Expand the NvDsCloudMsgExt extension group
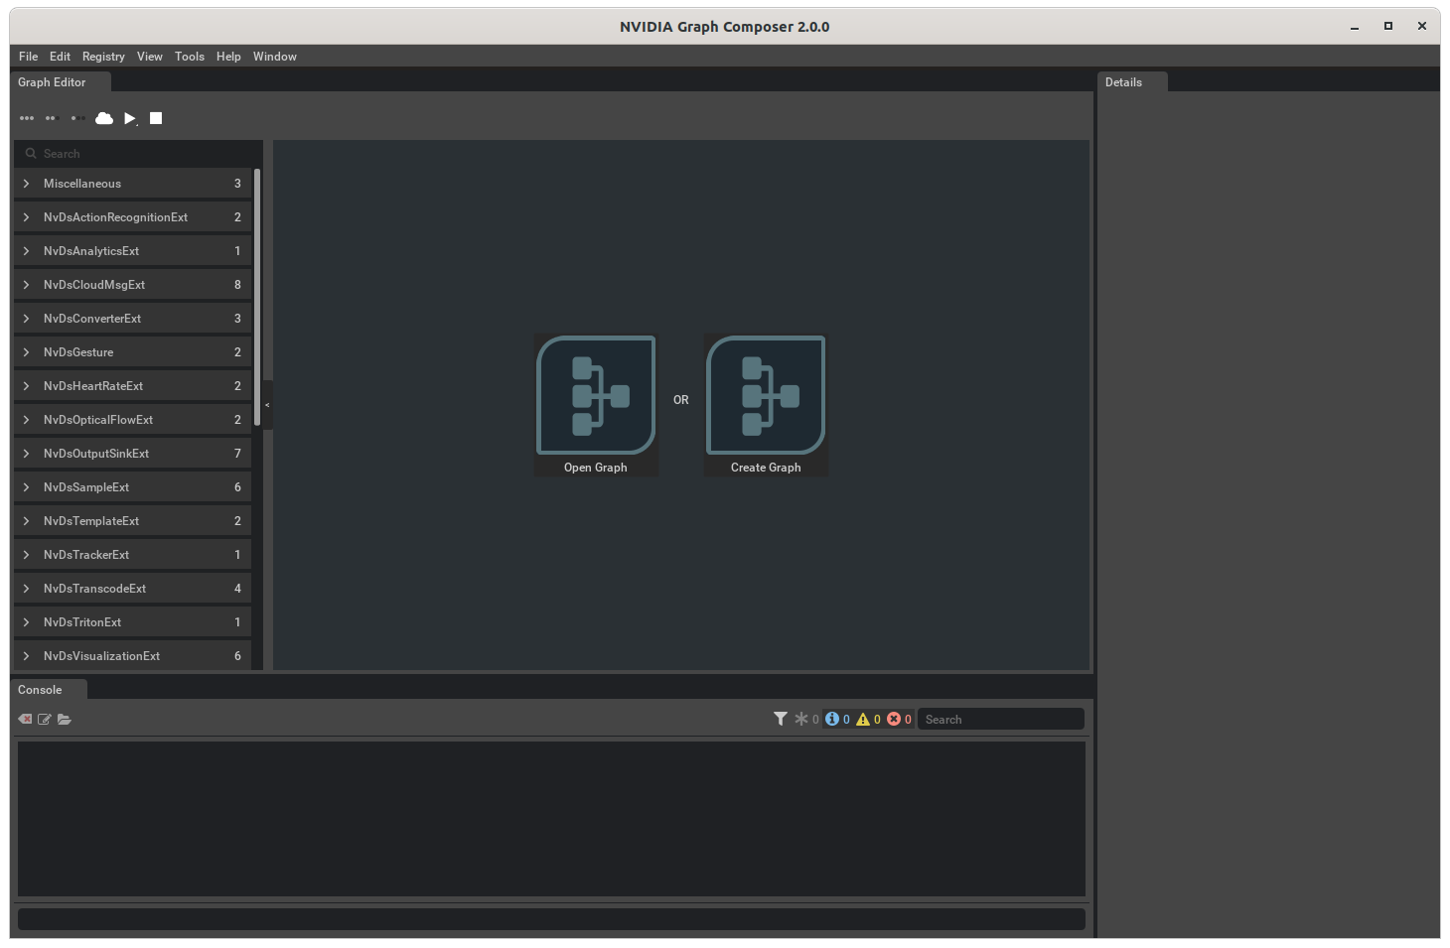Screen dimensions: 1450x948 [27, 284]
